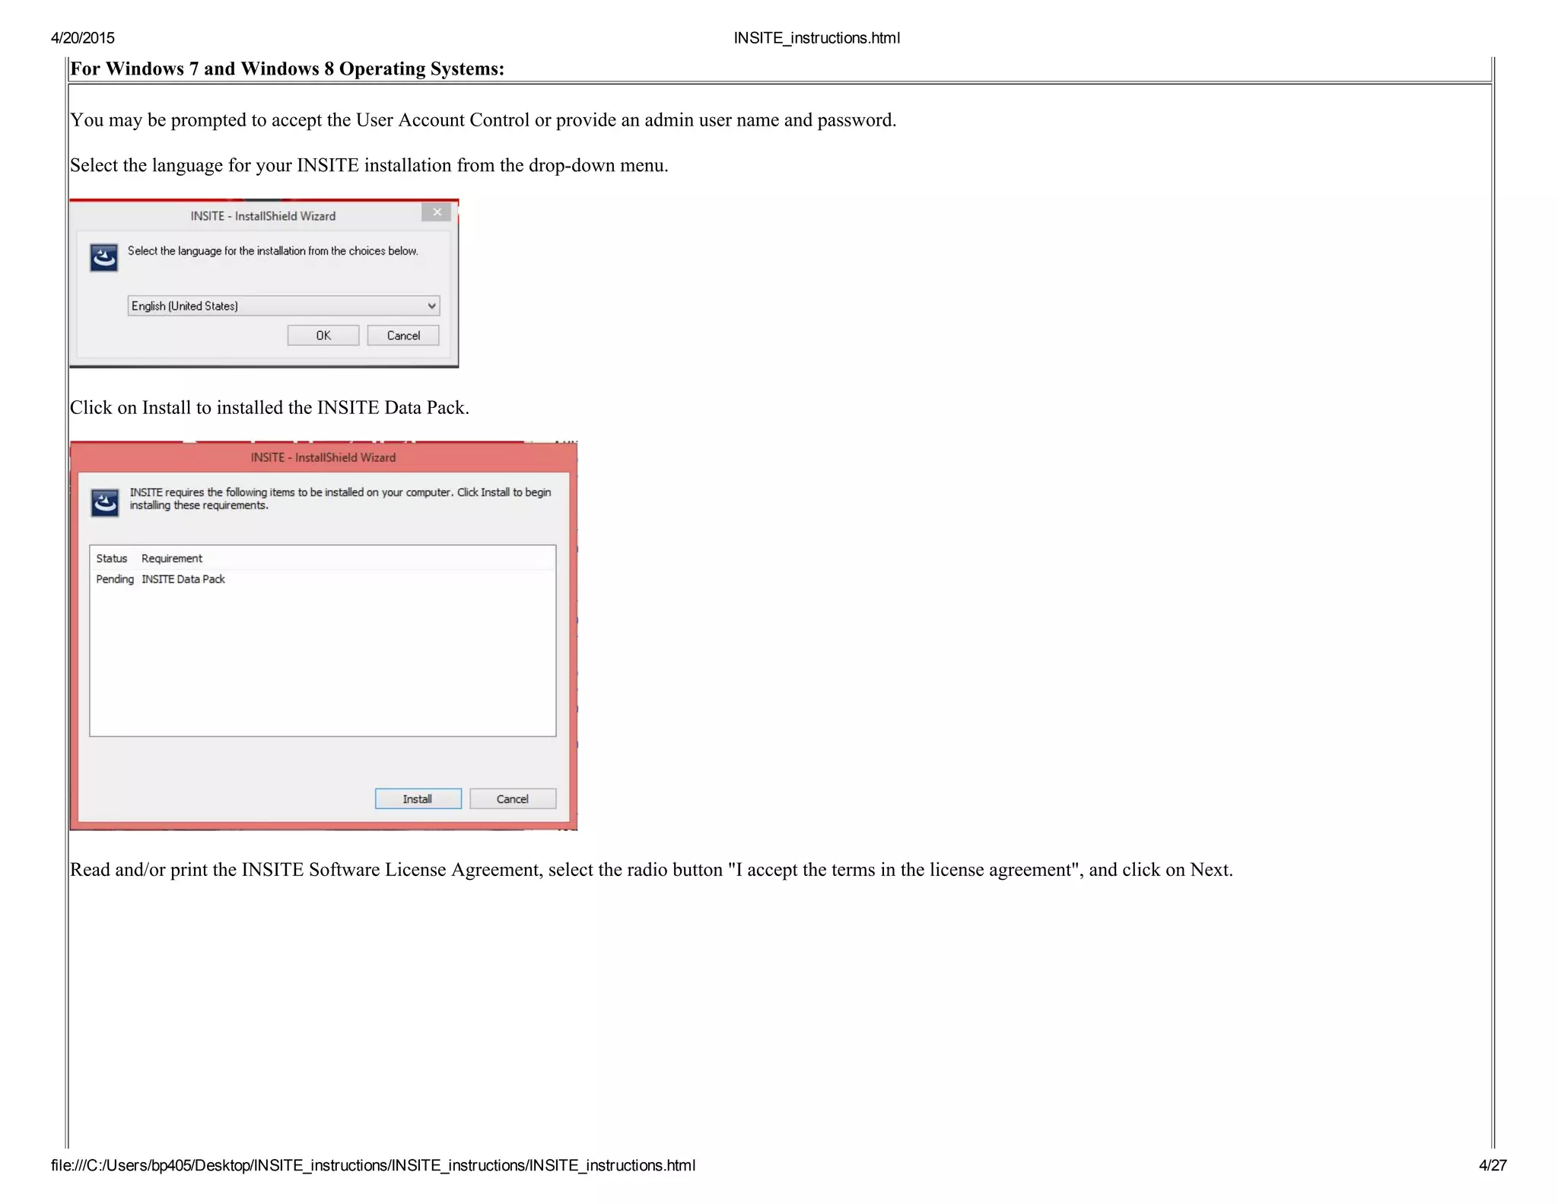Select the Pending INSITE Data Pack row
Image resolution: width=1558 pixels, height=1204 pixels.
click(x=323, y=579)
